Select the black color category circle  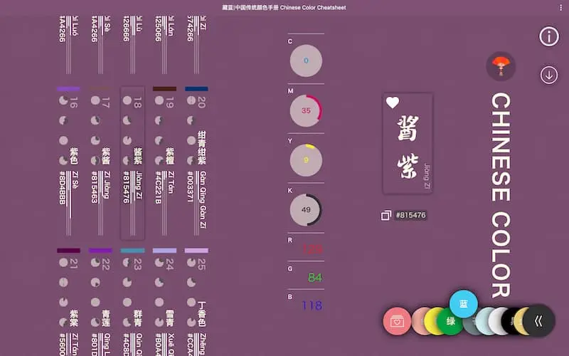[509, 321]
